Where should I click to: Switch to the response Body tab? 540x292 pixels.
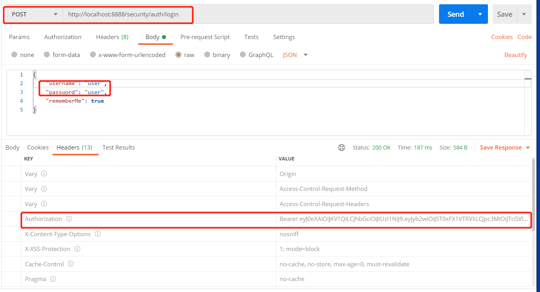(13, 148)
